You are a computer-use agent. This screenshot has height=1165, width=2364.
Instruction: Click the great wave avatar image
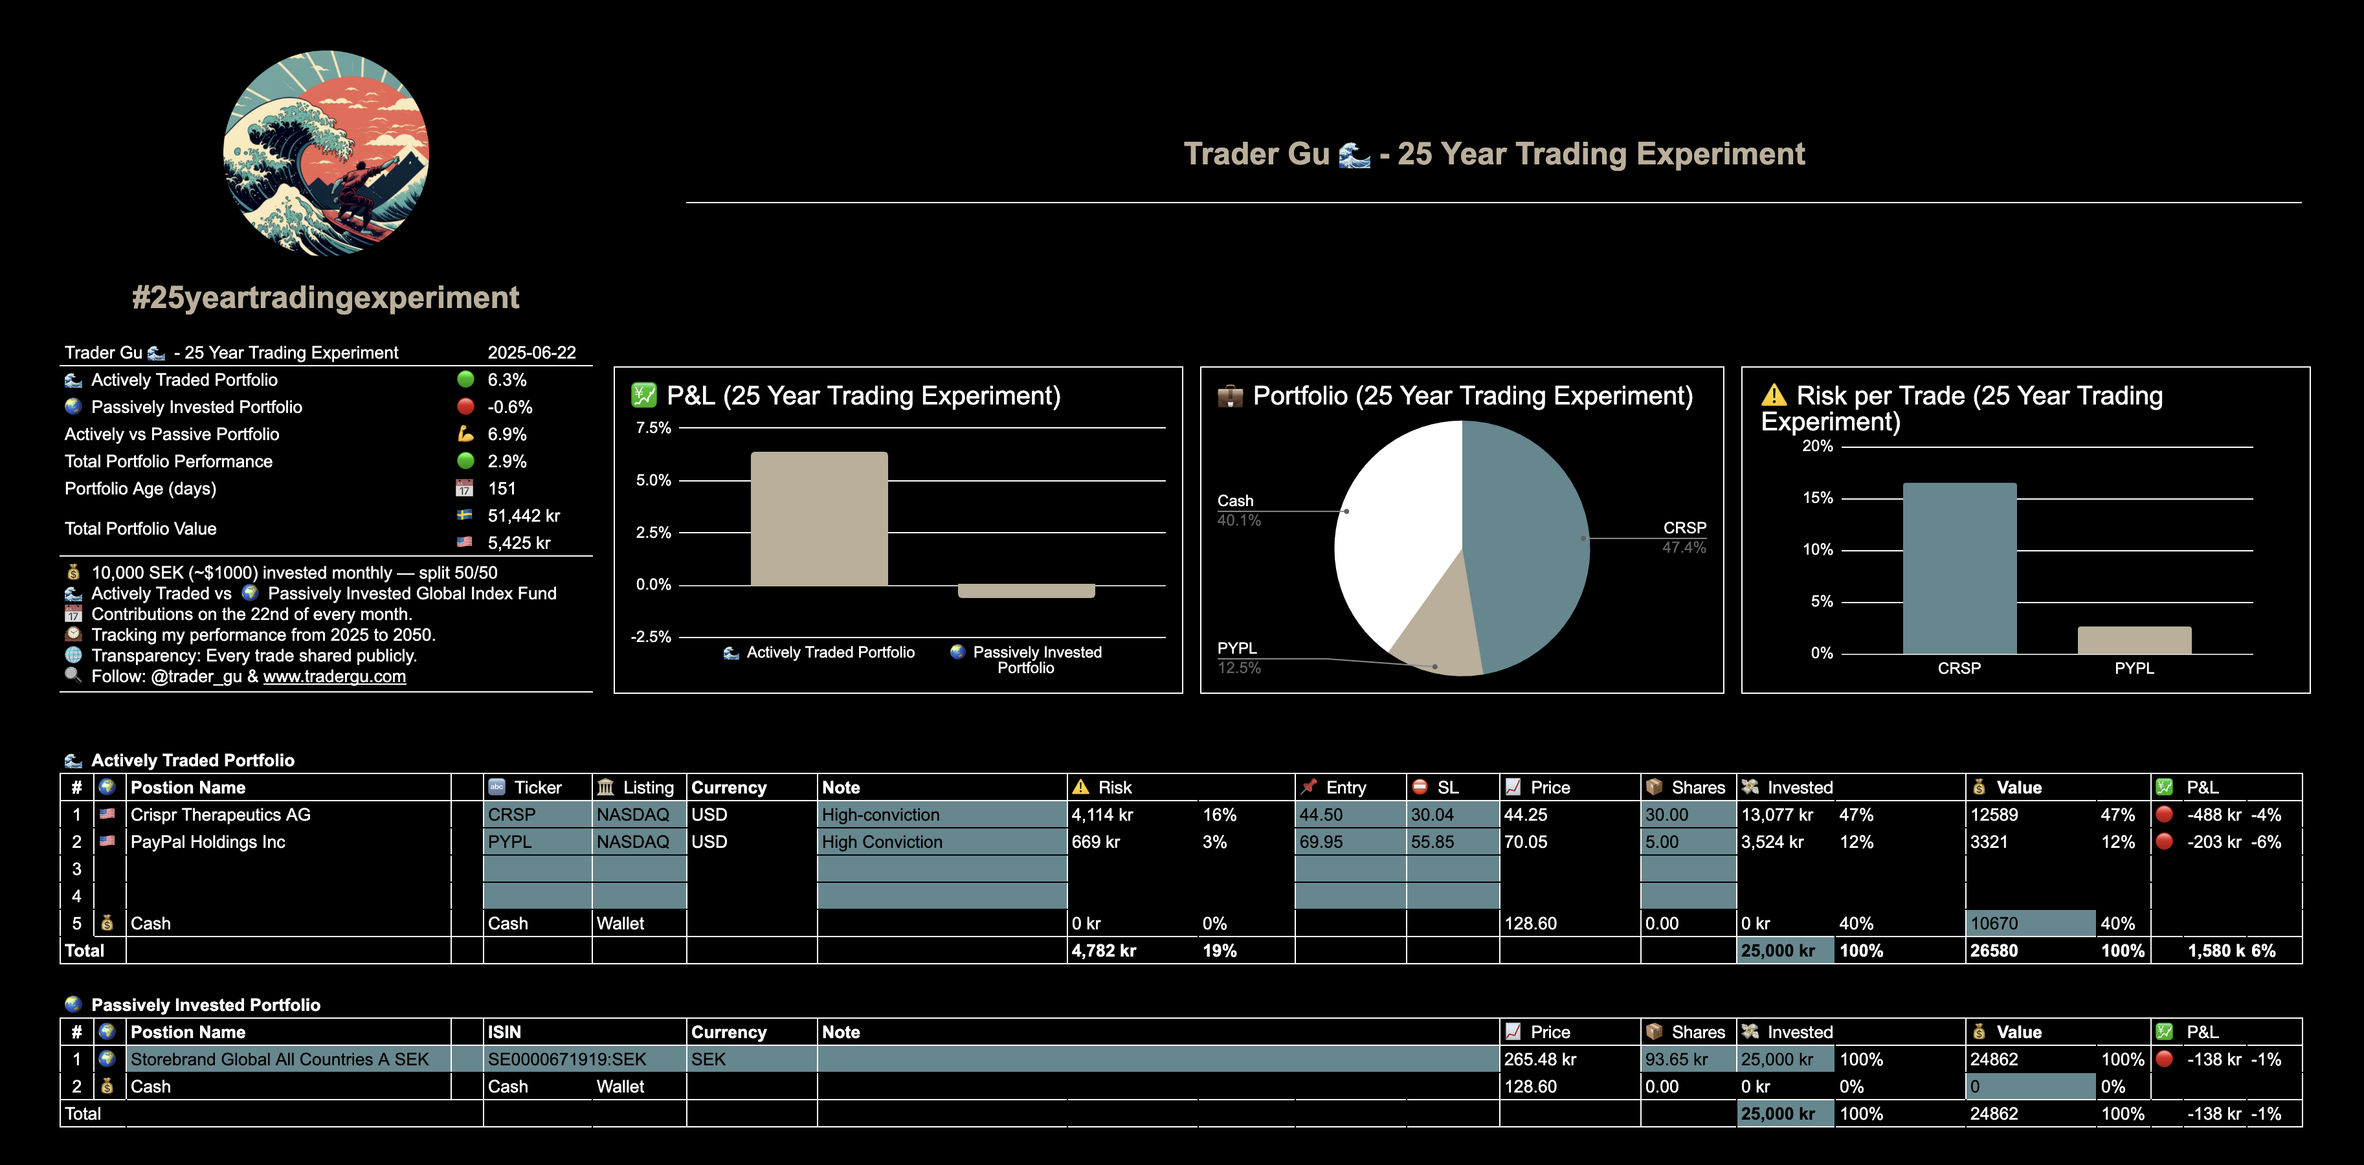pyautogui.click(x=326, y=153)
